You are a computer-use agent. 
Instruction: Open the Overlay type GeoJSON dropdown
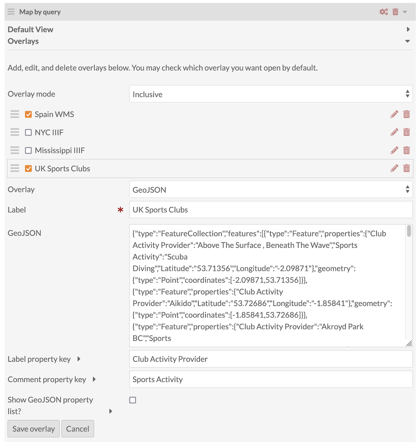coord(271,190)
